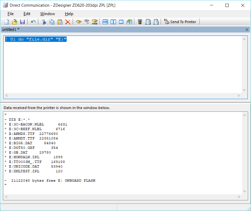This screenshot has height=211, width=251.
Task: Click the trash can icon to clear data
Action: [140, 22]
